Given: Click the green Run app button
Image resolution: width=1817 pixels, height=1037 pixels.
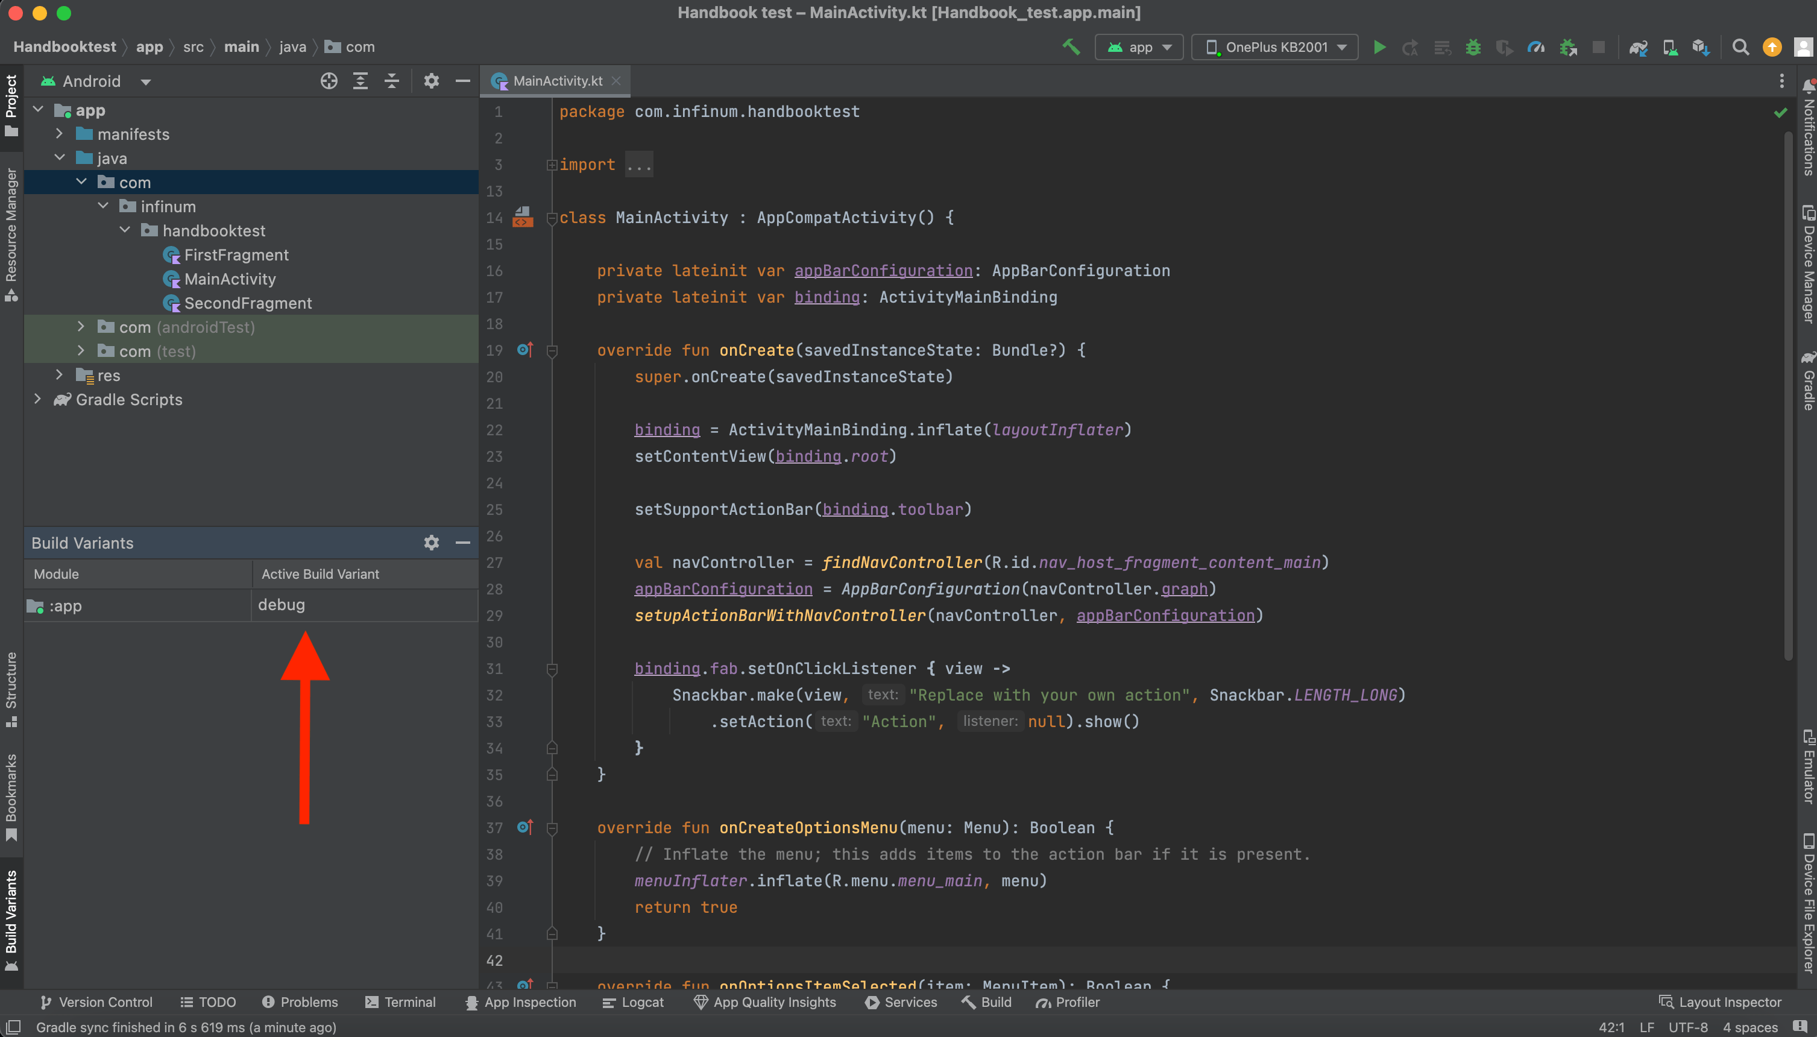Looking at the screenshot, I should (1379, 47).
